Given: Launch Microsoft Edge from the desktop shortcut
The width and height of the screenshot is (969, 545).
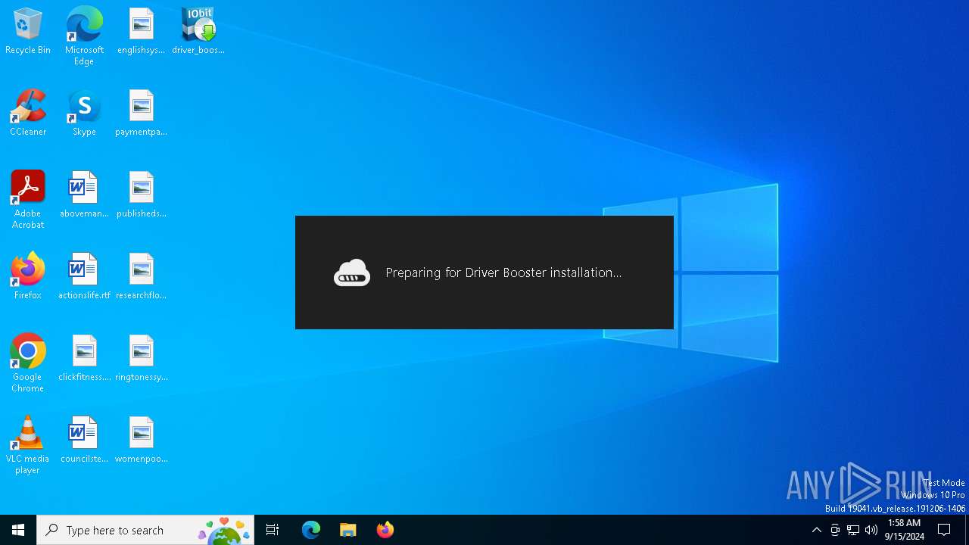Looking at the screenshot, I should pos(84,36).
